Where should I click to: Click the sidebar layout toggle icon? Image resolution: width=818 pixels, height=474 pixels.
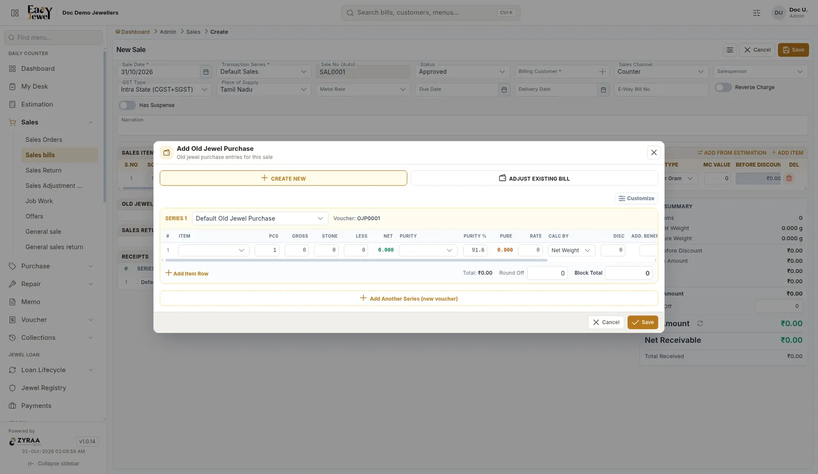coord(15,13)
